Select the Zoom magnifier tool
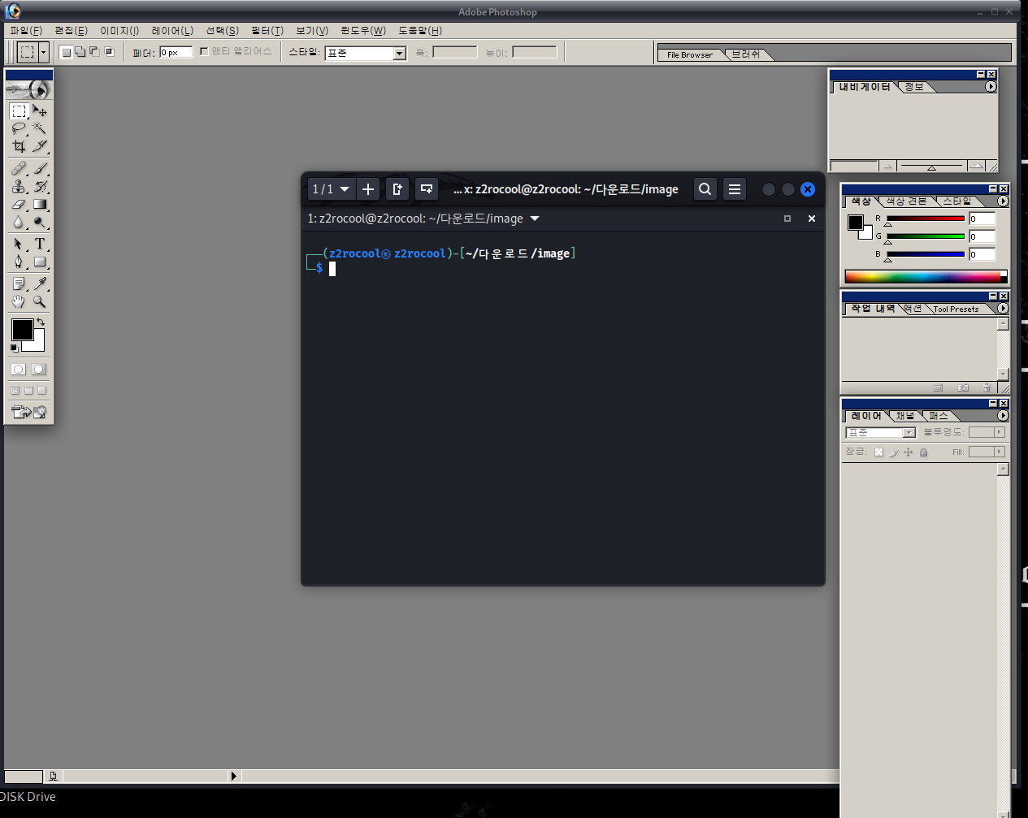The image size is (1028, 818). click(39, 301)
